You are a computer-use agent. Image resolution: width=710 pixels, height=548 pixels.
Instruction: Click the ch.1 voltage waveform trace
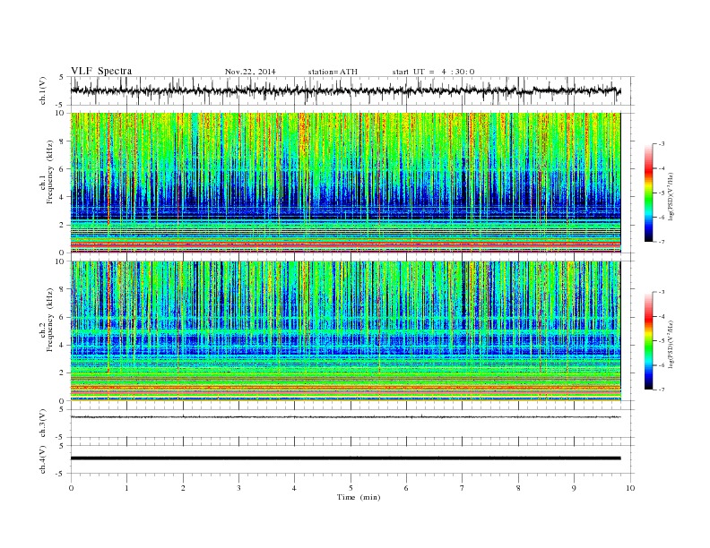tap(345, 90)
